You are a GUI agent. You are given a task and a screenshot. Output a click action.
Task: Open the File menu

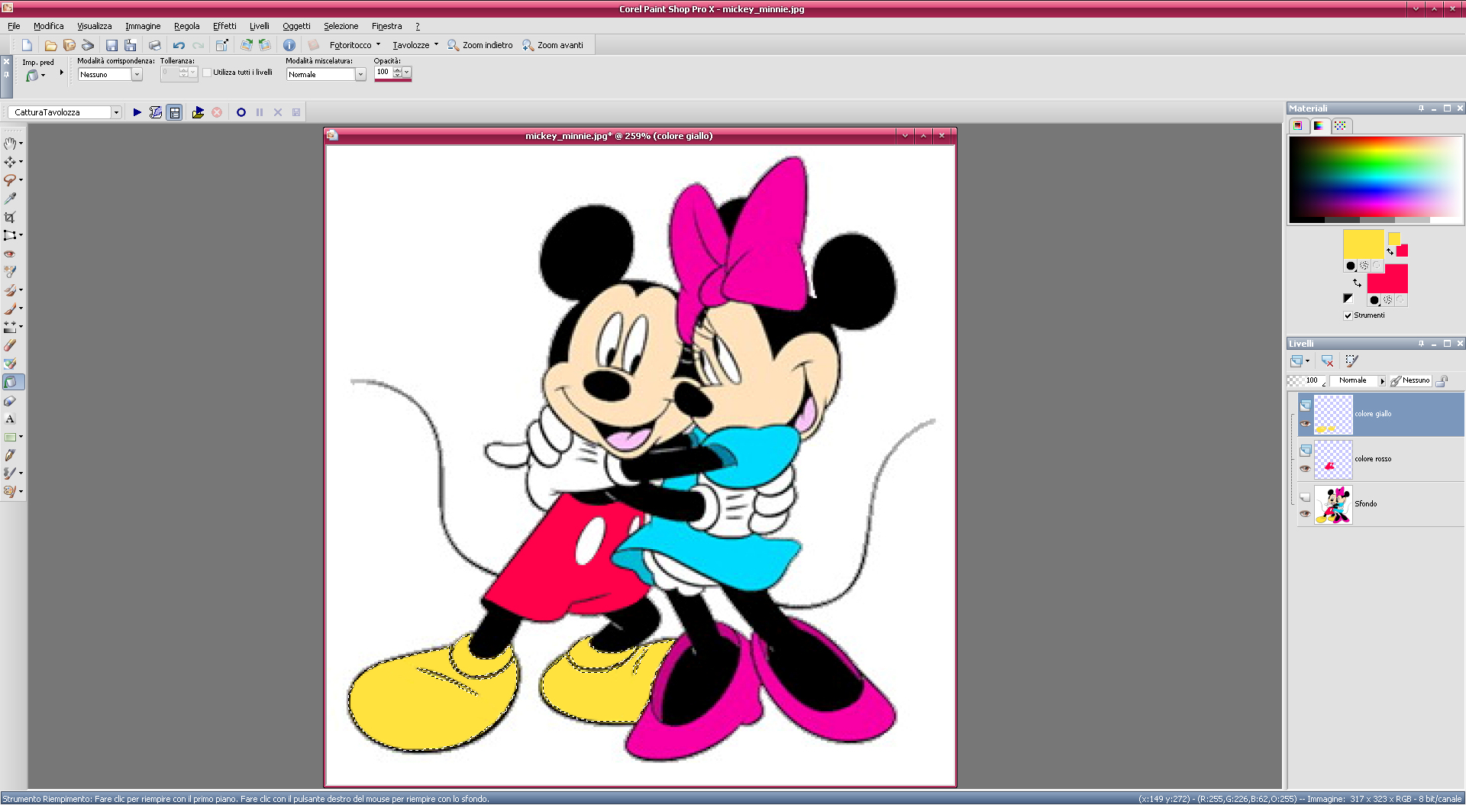14,26
